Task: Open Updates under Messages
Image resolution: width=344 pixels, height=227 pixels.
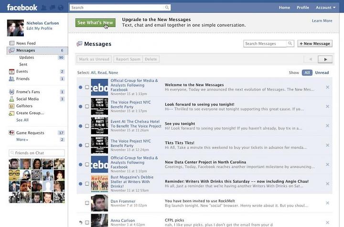Action: [x=27, y=57]
